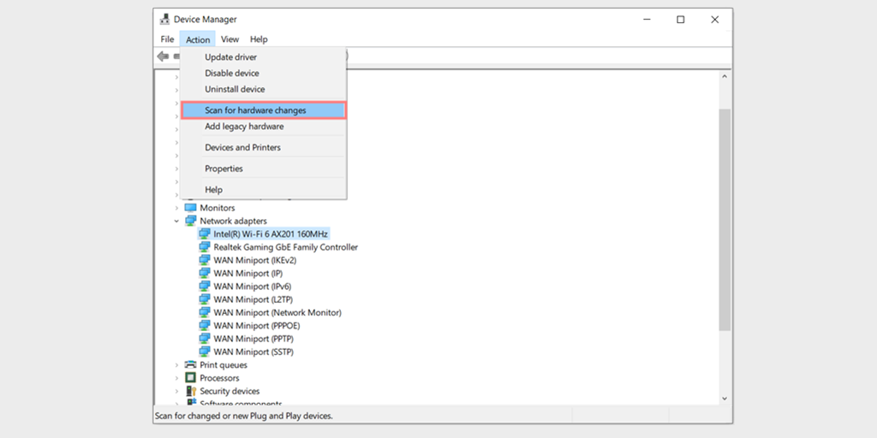Click the Back arrow toolbar icon
The height and width of the screenshot is (438, 877).
163,56
